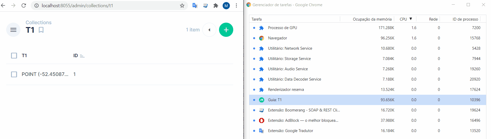Click Network Service puzzle icon
491x139 pixels.
point(261,48)
